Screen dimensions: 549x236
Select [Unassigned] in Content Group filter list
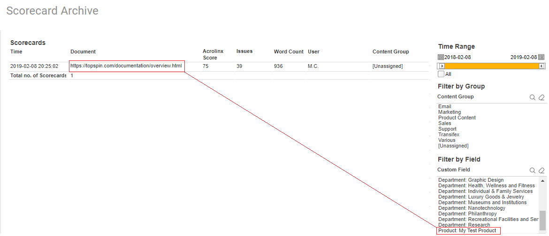453,146
